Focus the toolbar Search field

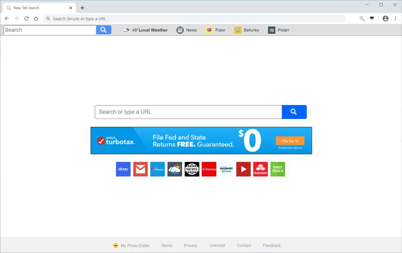(50, 30)
